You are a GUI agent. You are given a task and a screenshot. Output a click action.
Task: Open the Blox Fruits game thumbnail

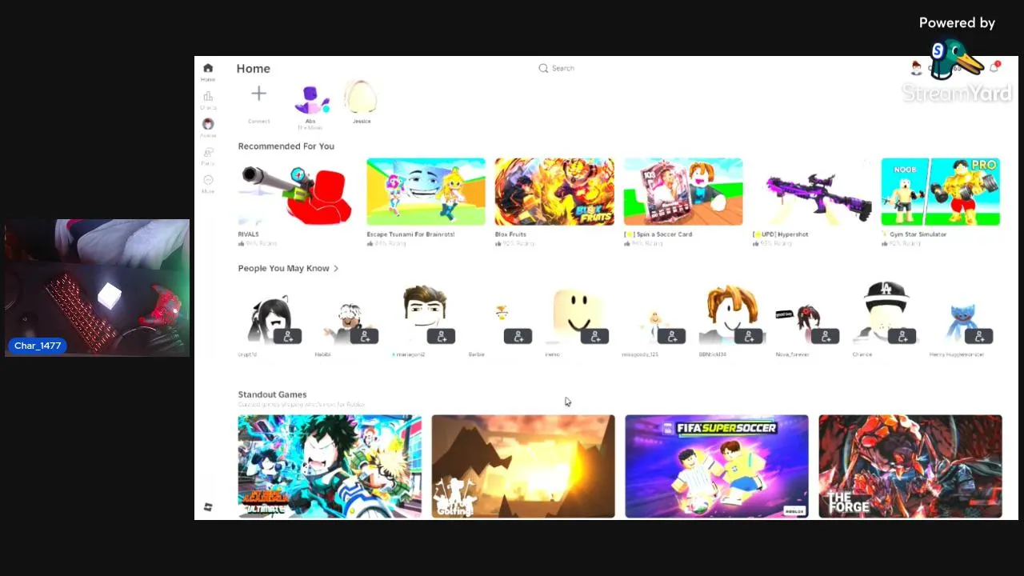point(554,192)
